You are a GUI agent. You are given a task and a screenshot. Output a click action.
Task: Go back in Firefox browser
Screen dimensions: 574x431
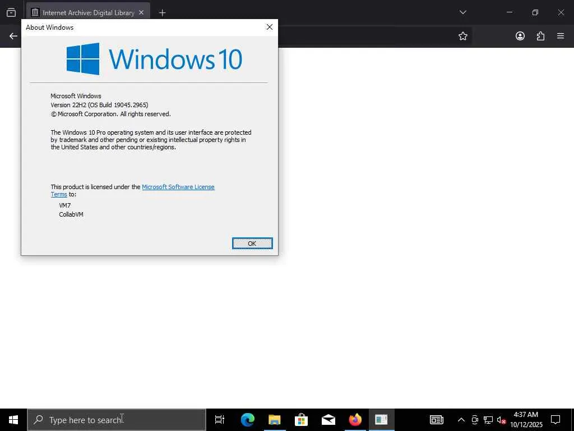coord(13,36)
